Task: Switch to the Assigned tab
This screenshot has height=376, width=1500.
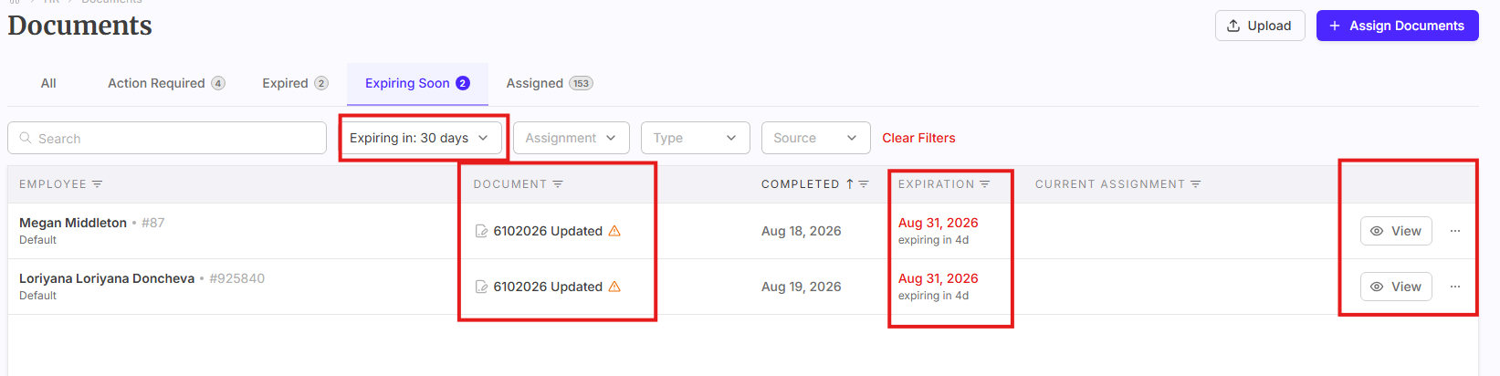Action: click(x=550, y=83)
